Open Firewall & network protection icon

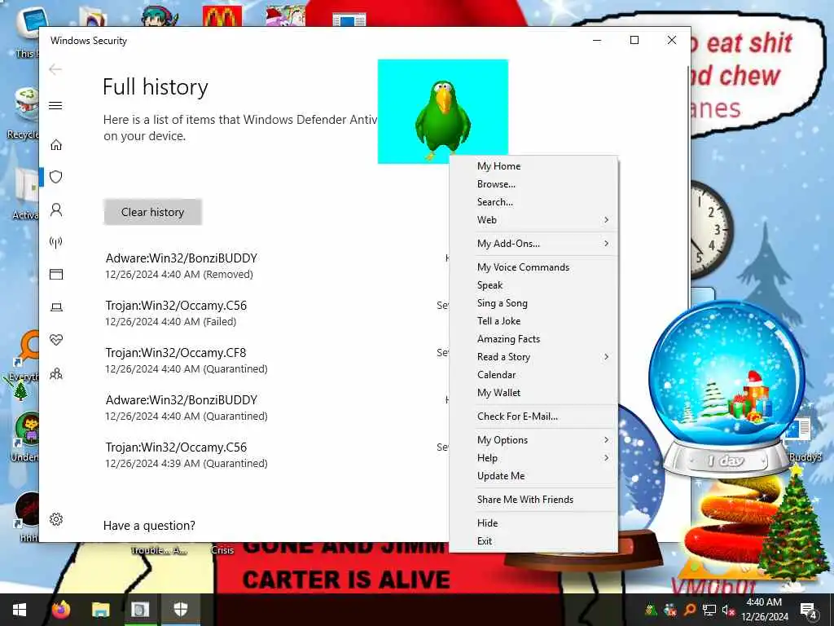coord(56,242)
